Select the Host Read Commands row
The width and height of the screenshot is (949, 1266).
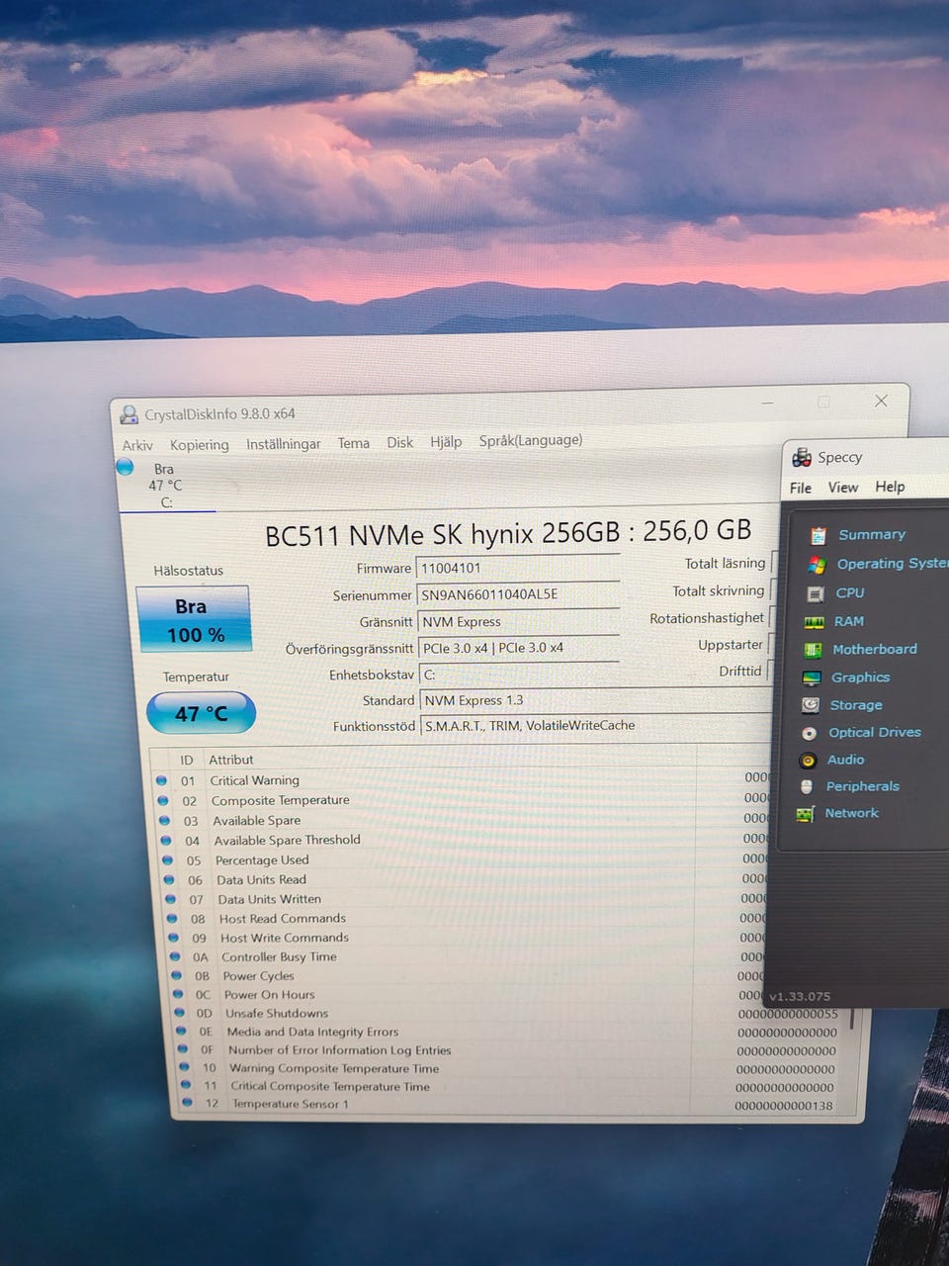pos(463,918)
